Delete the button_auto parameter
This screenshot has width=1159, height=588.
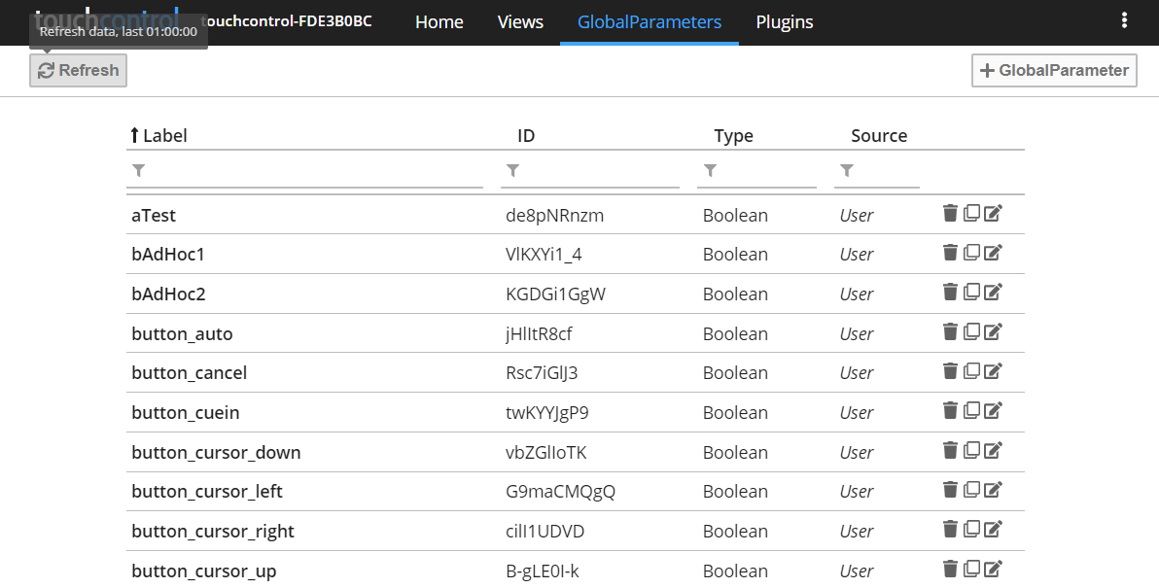click(950, 332)
